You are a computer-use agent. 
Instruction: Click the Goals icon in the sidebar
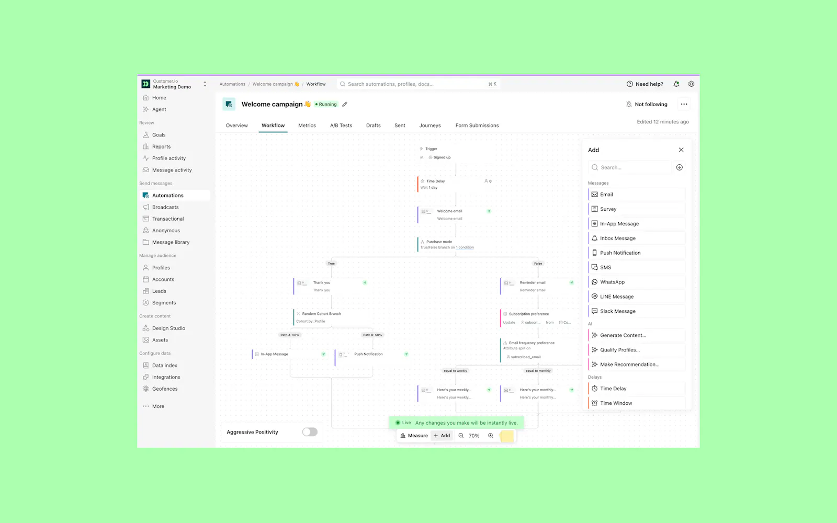coord(146,135)
